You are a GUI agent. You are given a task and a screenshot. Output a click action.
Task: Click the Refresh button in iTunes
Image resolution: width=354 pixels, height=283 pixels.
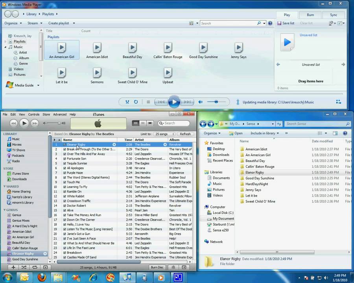click(185, 134)
